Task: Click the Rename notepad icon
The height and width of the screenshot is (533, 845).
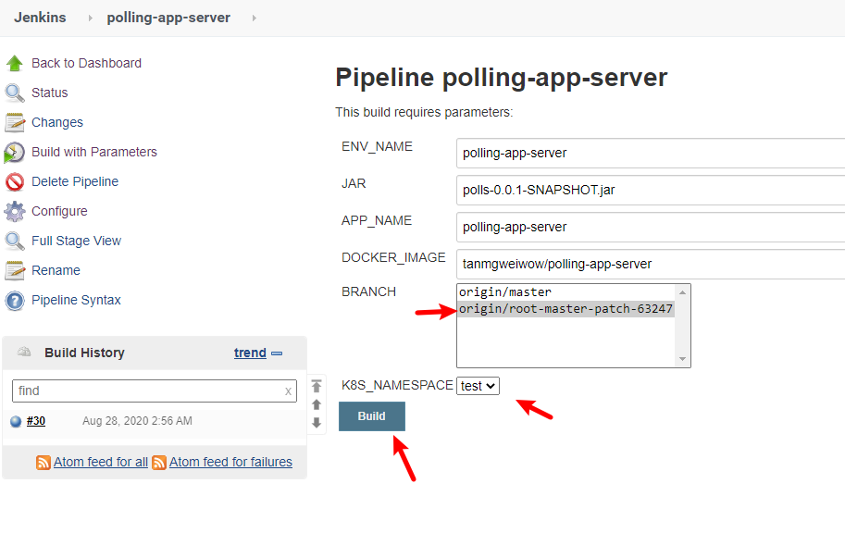Action: click(x=15, y=271)
